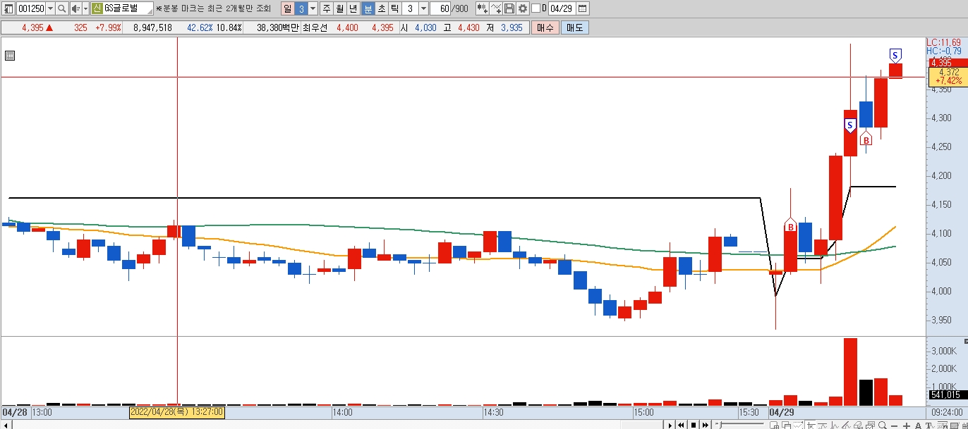Click the magnifier zoom icon in bottom bar
Screen dimensions: 968x429
pyautogui.click(x=882, y=425)
